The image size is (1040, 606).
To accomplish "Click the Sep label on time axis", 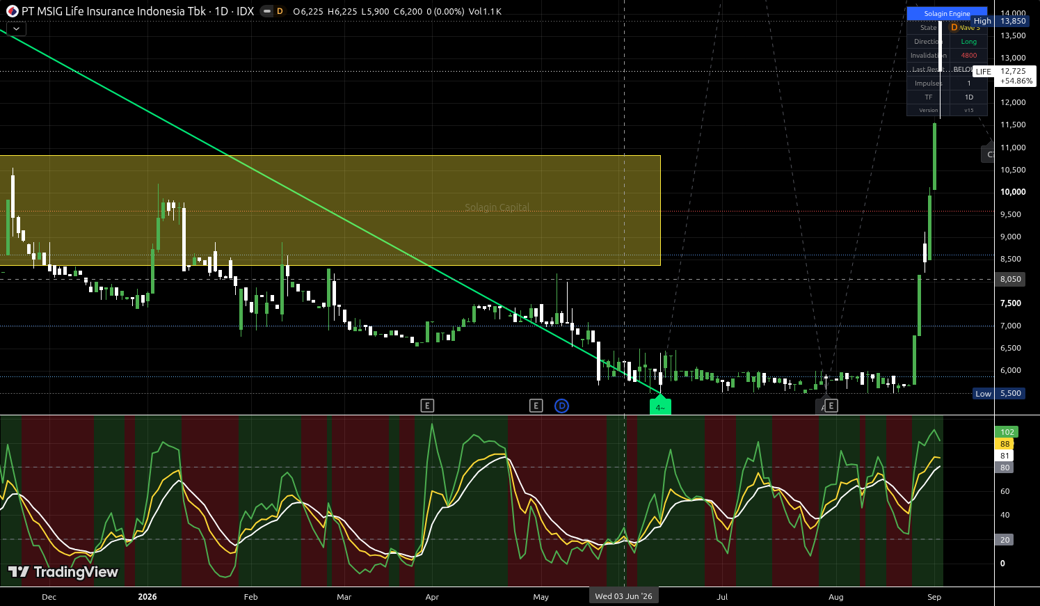I will [x=934, y=597].
